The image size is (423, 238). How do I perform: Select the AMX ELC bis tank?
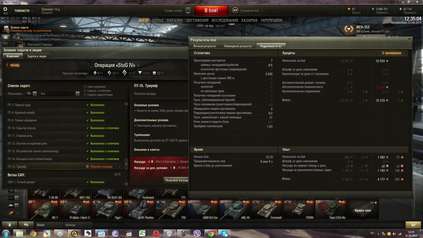(203, 210)
